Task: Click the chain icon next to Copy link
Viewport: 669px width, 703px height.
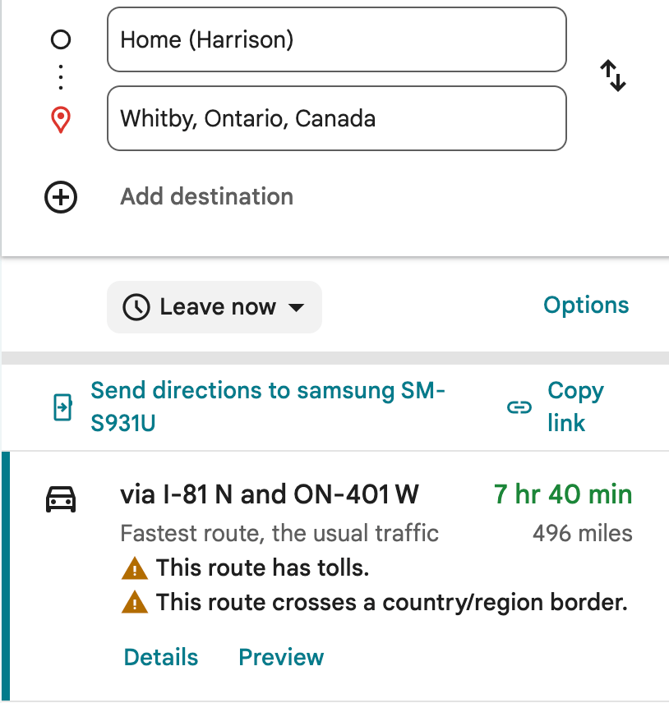Action: (x=519, y=407)
